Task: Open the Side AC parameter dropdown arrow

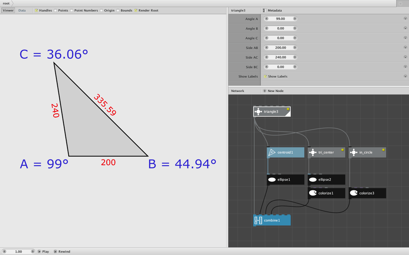Action: 405,57
